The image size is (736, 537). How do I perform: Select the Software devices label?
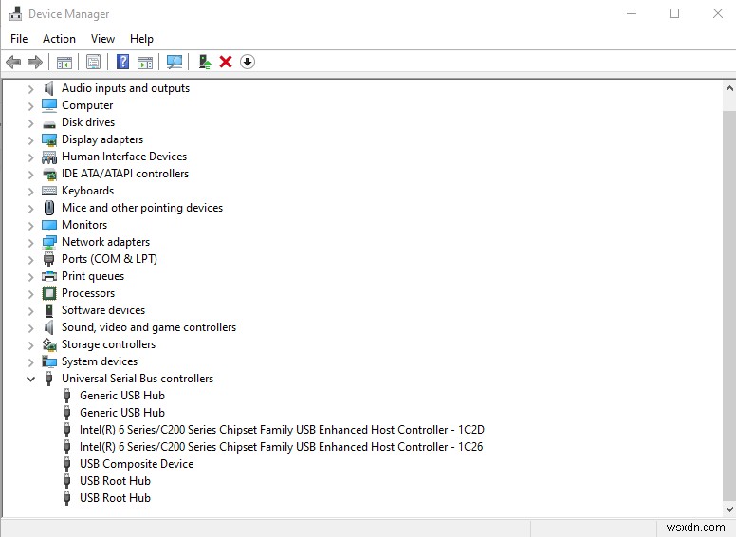click(103, 310)
